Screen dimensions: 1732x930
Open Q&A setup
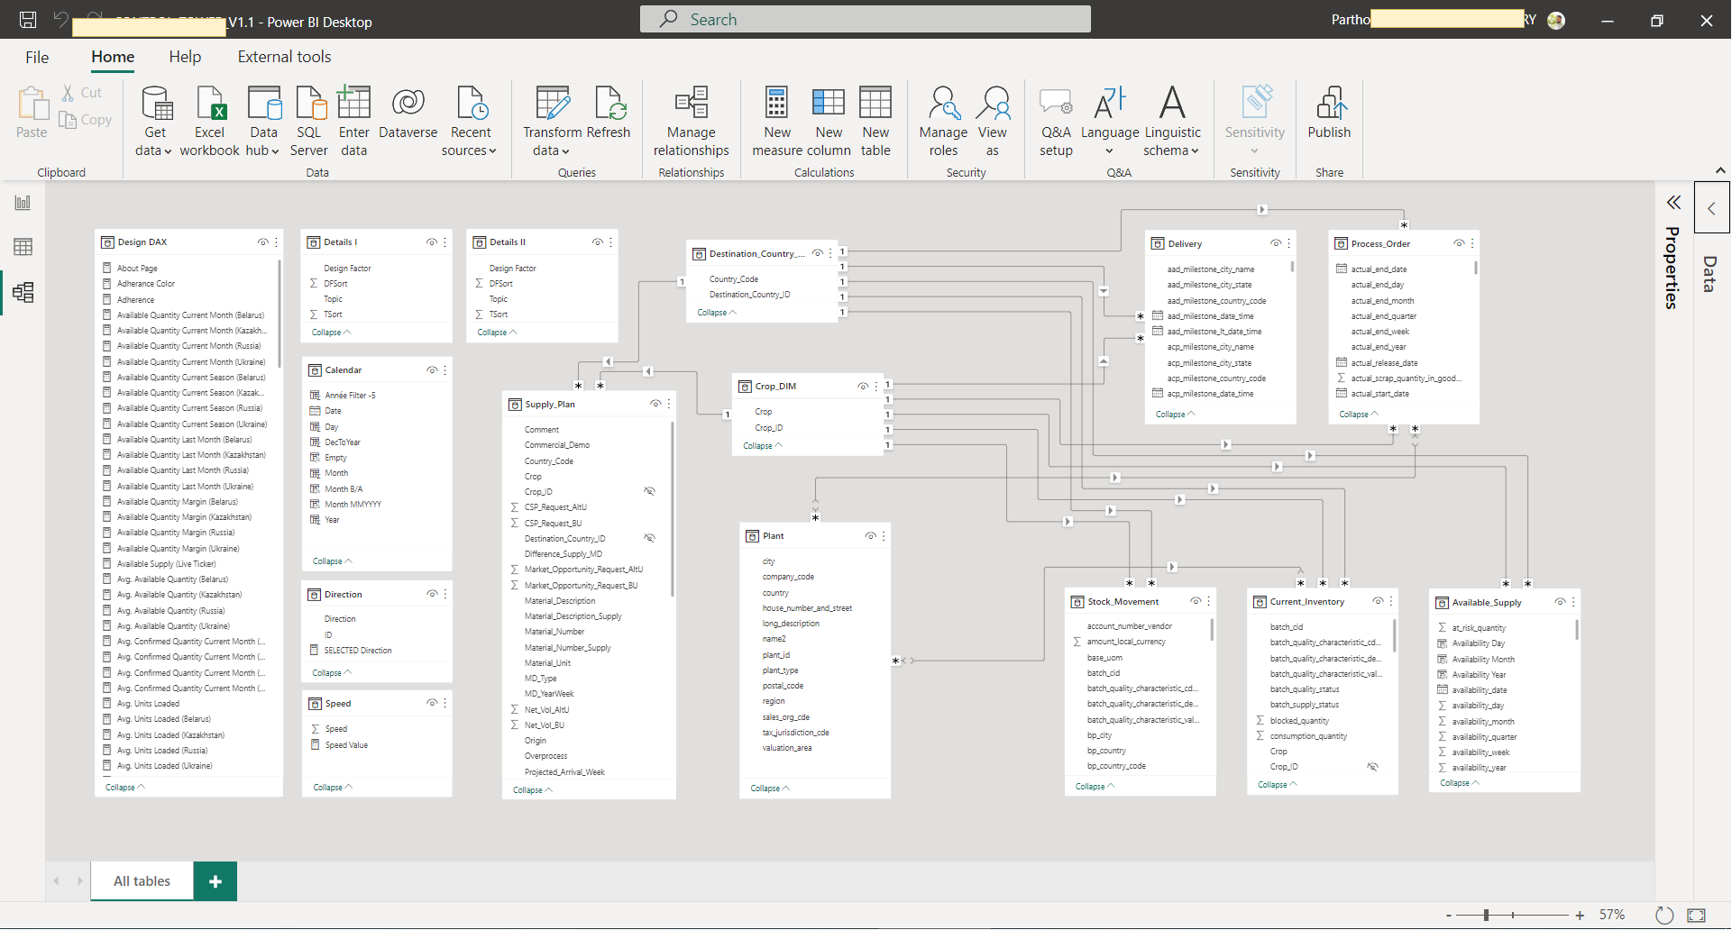1056,122
